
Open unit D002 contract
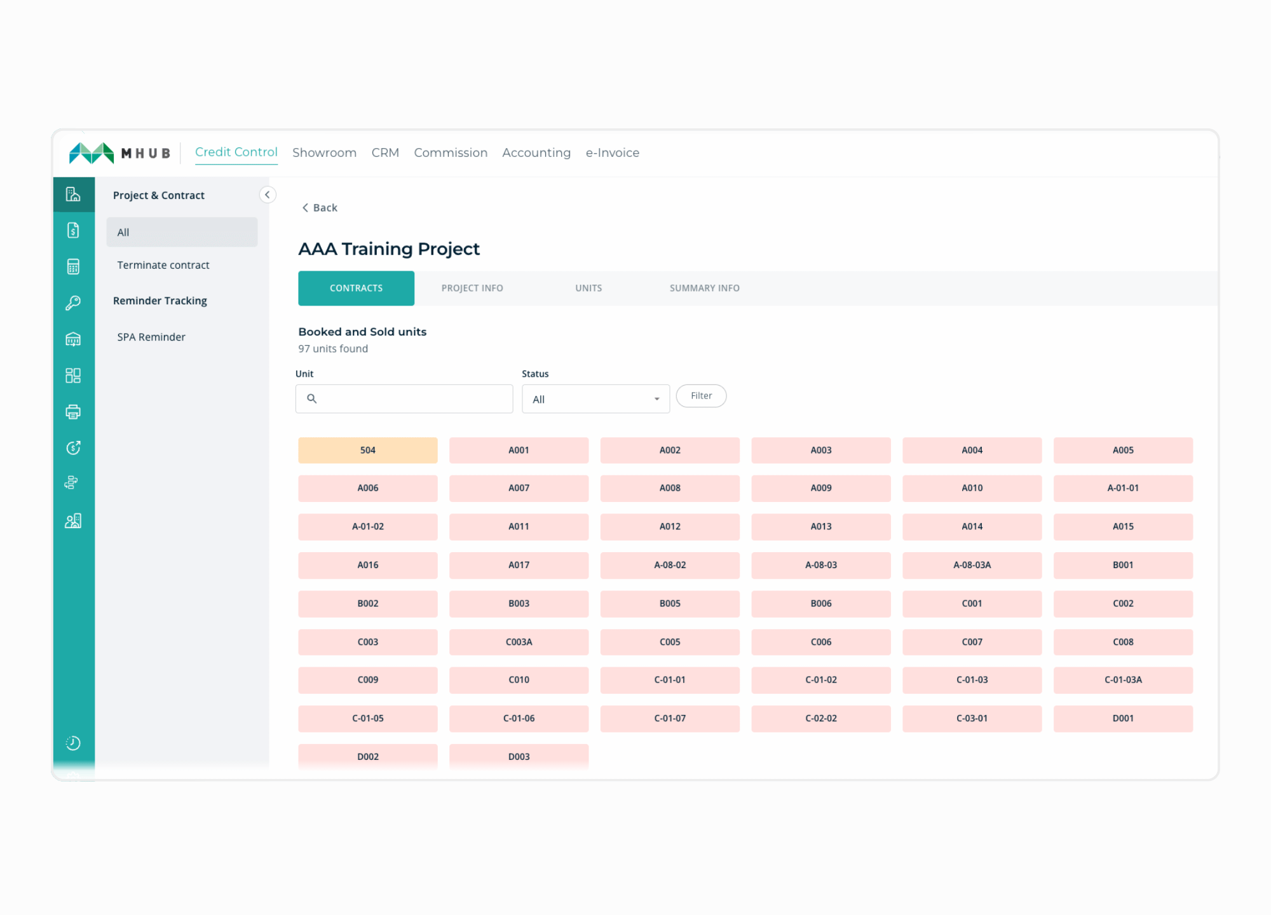[368, 757]
